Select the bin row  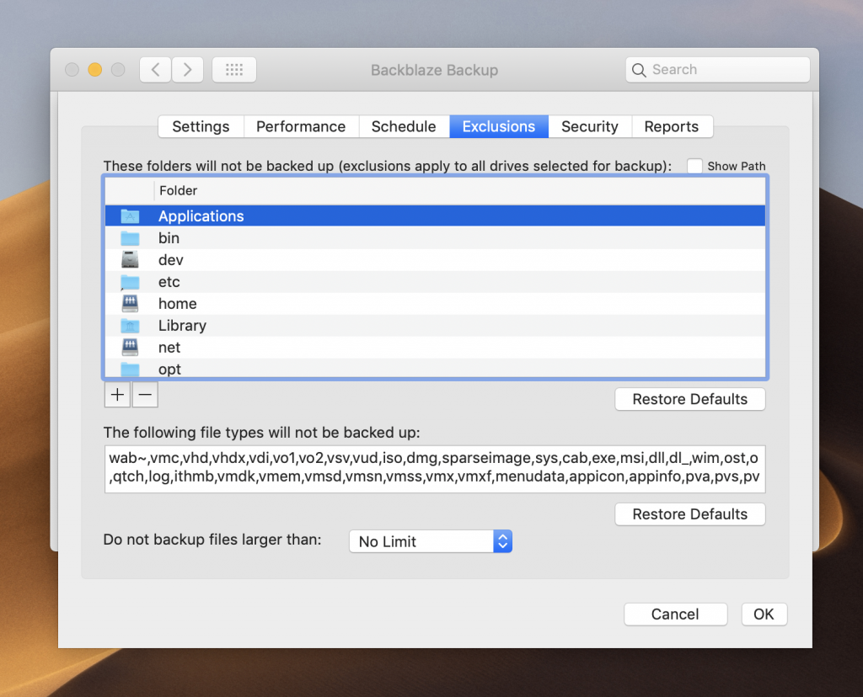435,238
